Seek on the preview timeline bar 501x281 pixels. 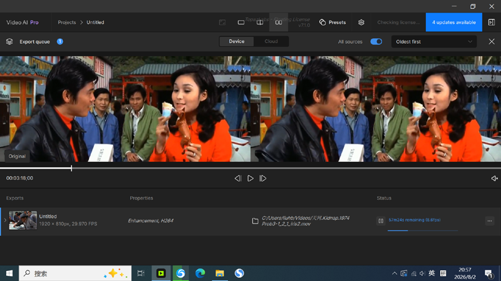pos(250,168)
